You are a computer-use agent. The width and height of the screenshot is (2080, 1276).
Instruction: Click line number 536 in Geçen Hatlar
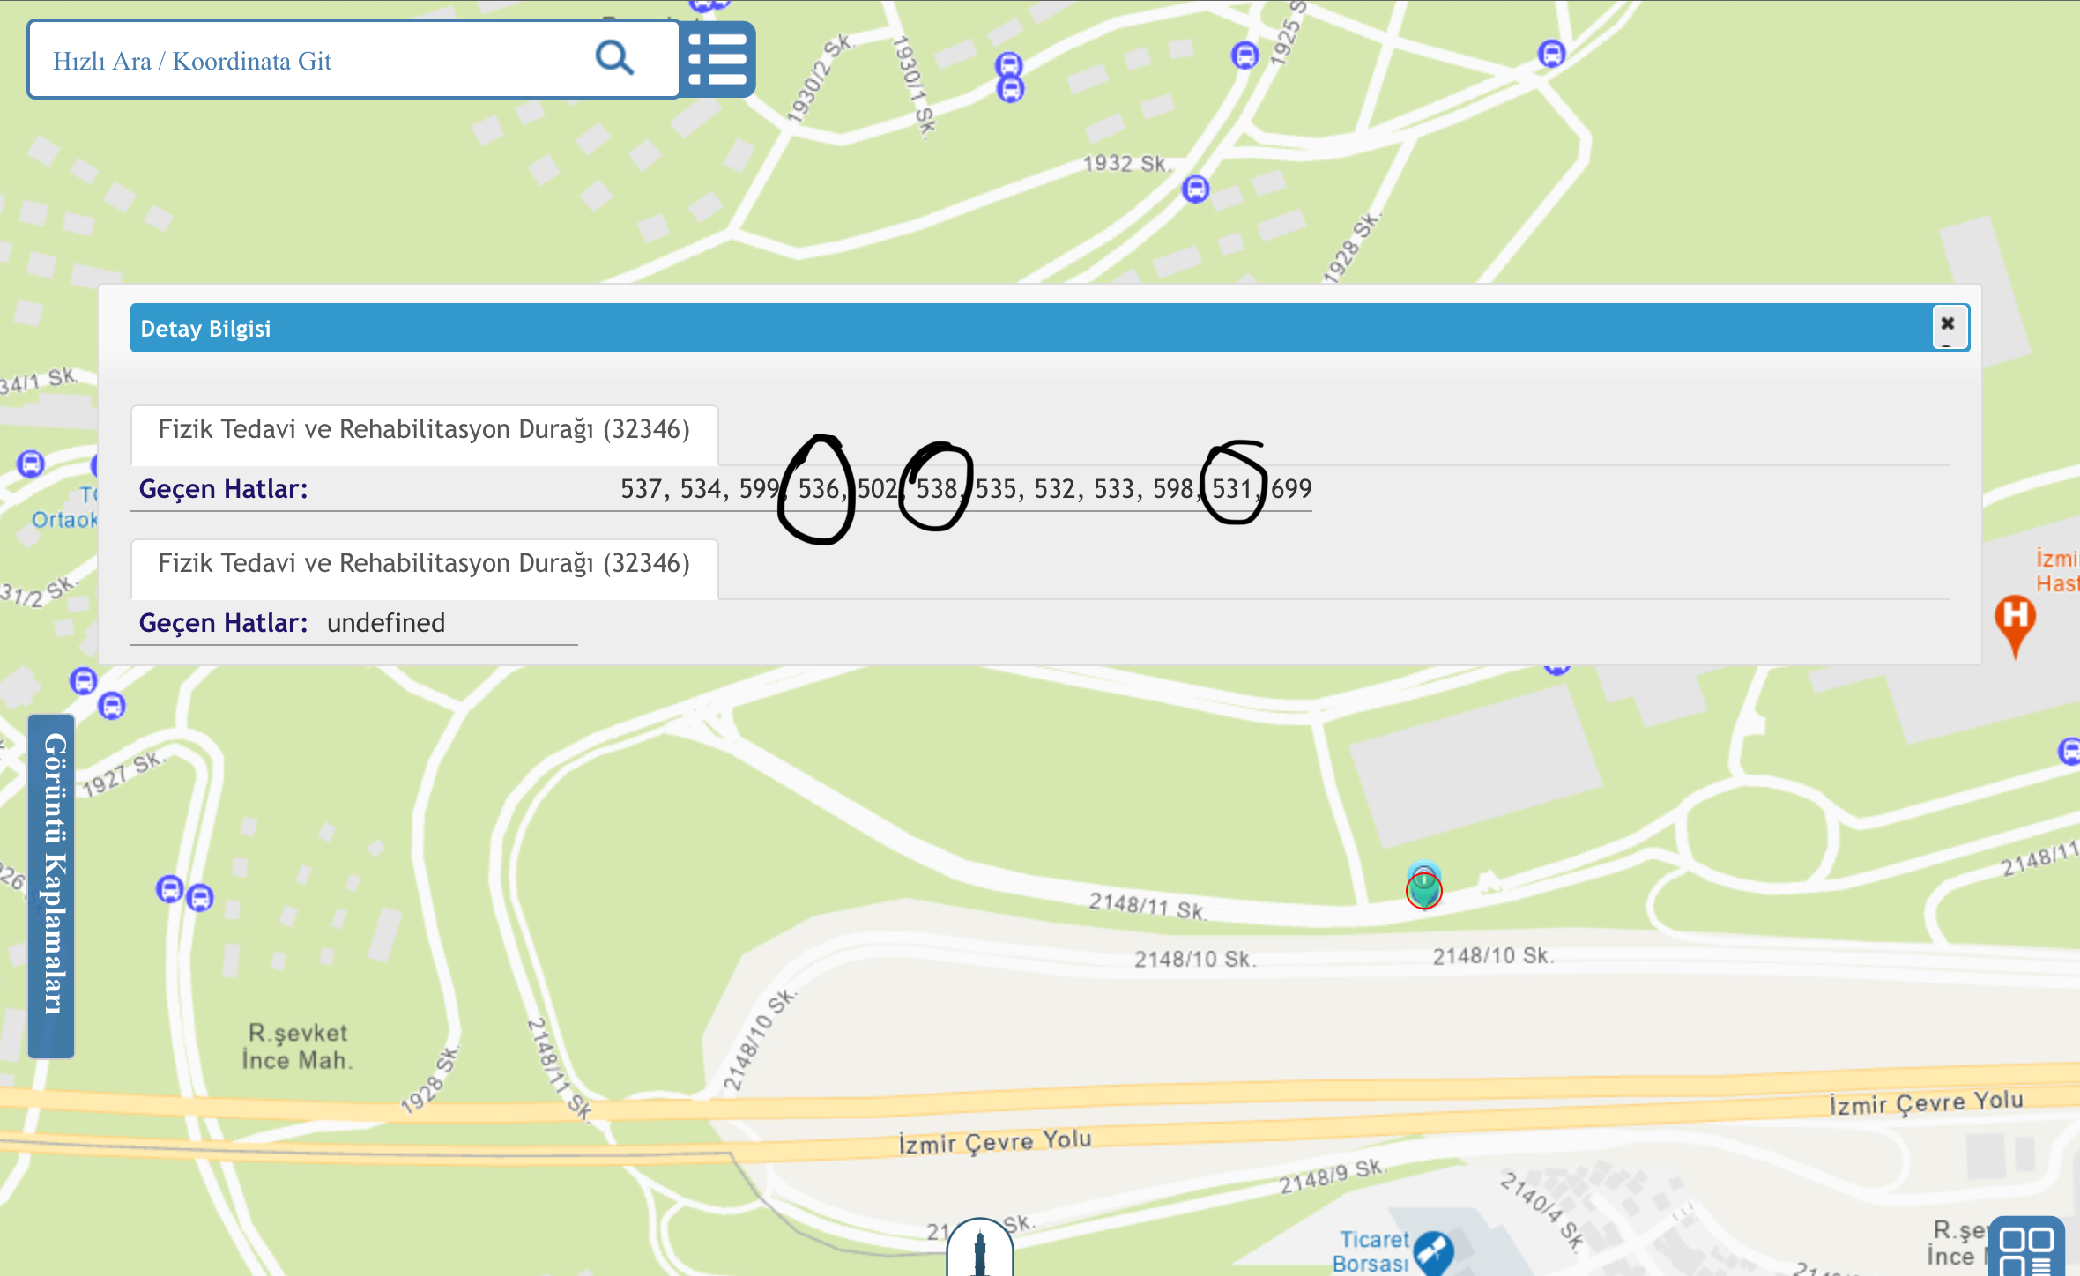pyautogui.click(x=818, y=489)
